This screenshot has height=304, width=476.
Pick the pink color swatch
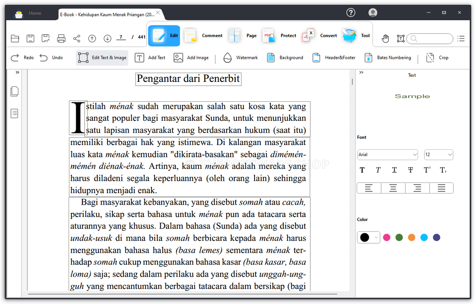387,238
